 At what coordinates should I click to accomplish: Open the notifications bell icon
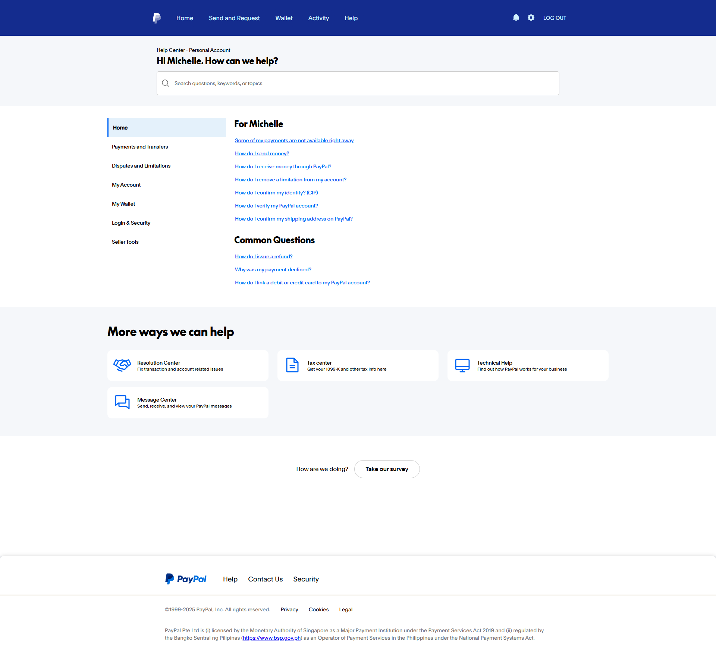pyautogui.click(x=516, y=18)
